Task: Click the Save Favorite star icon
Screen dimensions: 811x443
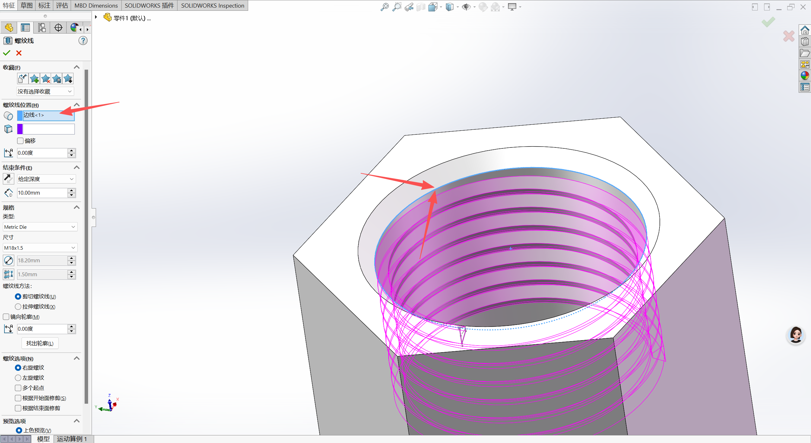Action: 57,78
